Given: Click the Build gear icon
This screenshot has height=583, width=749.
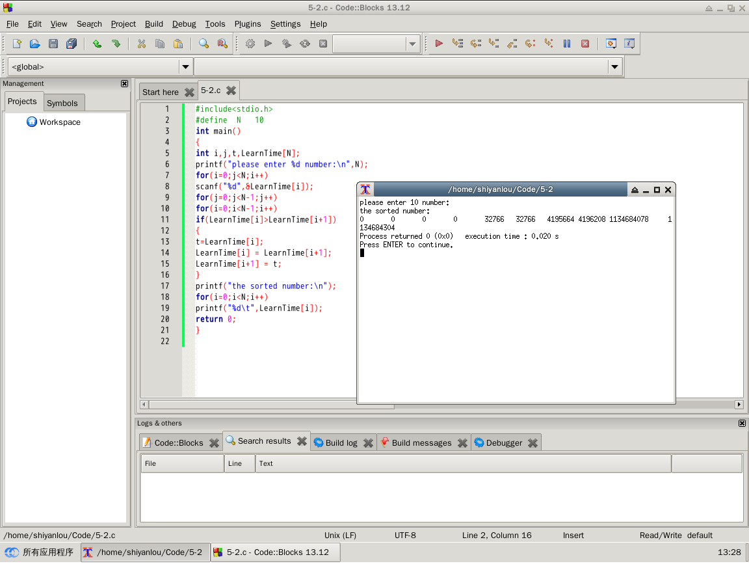Looking at the screenshot, I should coord(250,44).
